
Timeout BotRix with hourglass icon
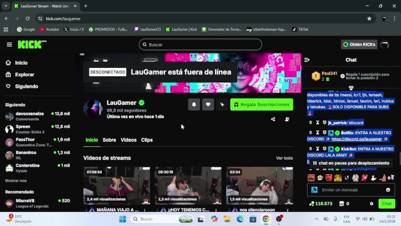click(x=318, y=133)
